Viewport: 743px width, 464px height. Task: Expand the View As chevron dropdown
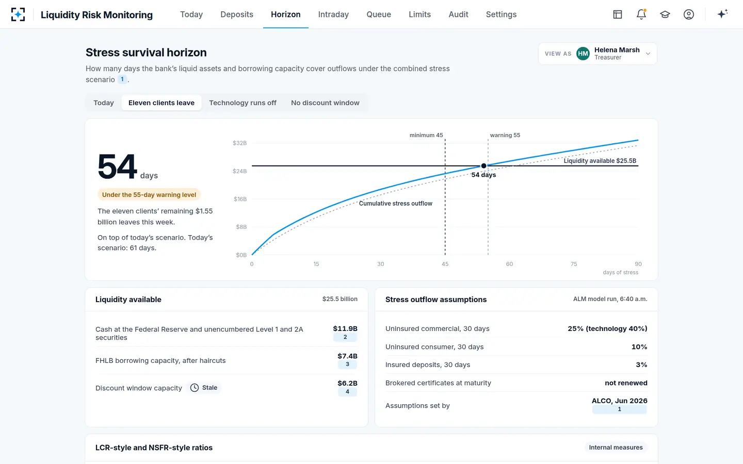[648, 54]
